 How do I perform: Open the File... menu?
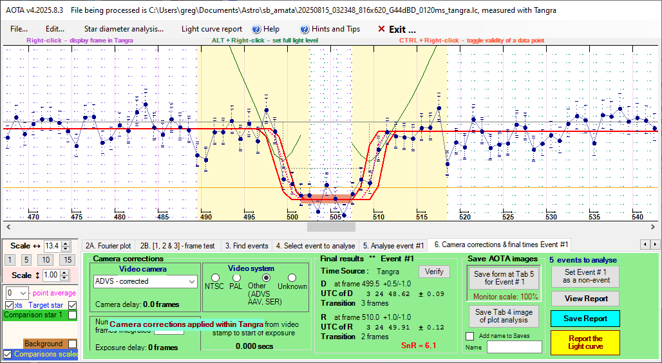[x=19, y=29]
